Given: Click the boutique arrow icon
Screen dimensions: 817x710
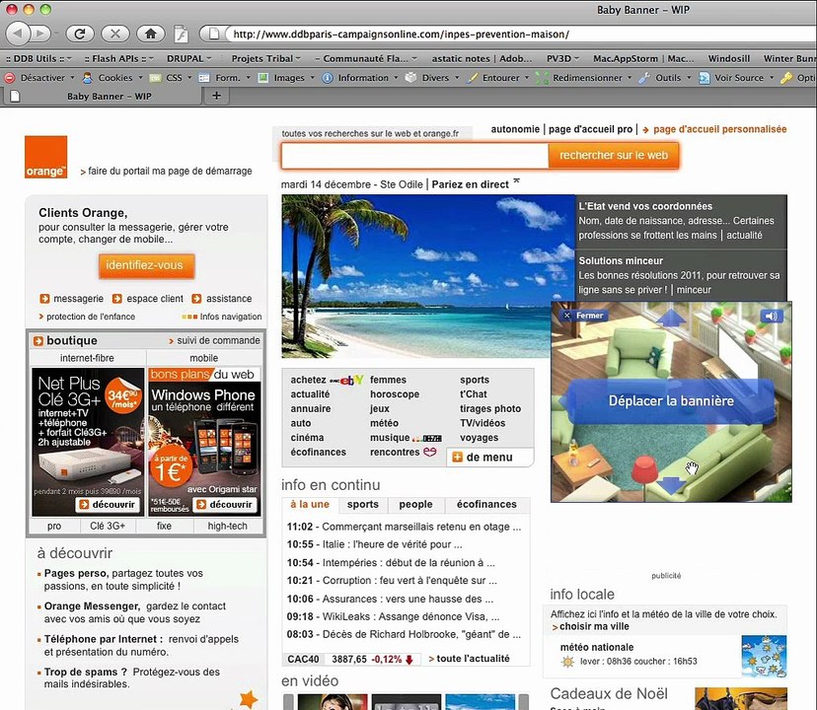Looking at the screenshot, I should tap(38, 340).
